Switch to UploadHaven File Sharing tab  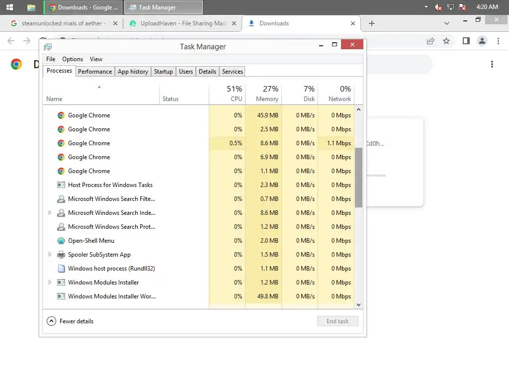click(182, 23)
